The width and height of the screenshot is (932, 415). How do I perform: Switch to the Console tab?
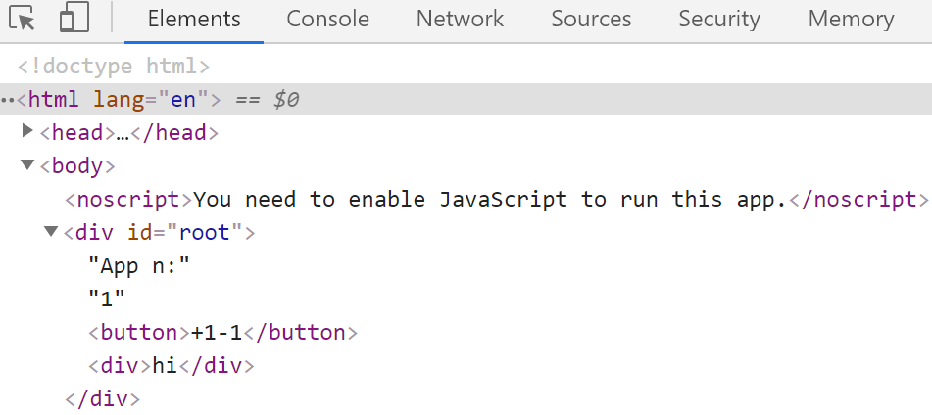327,19
